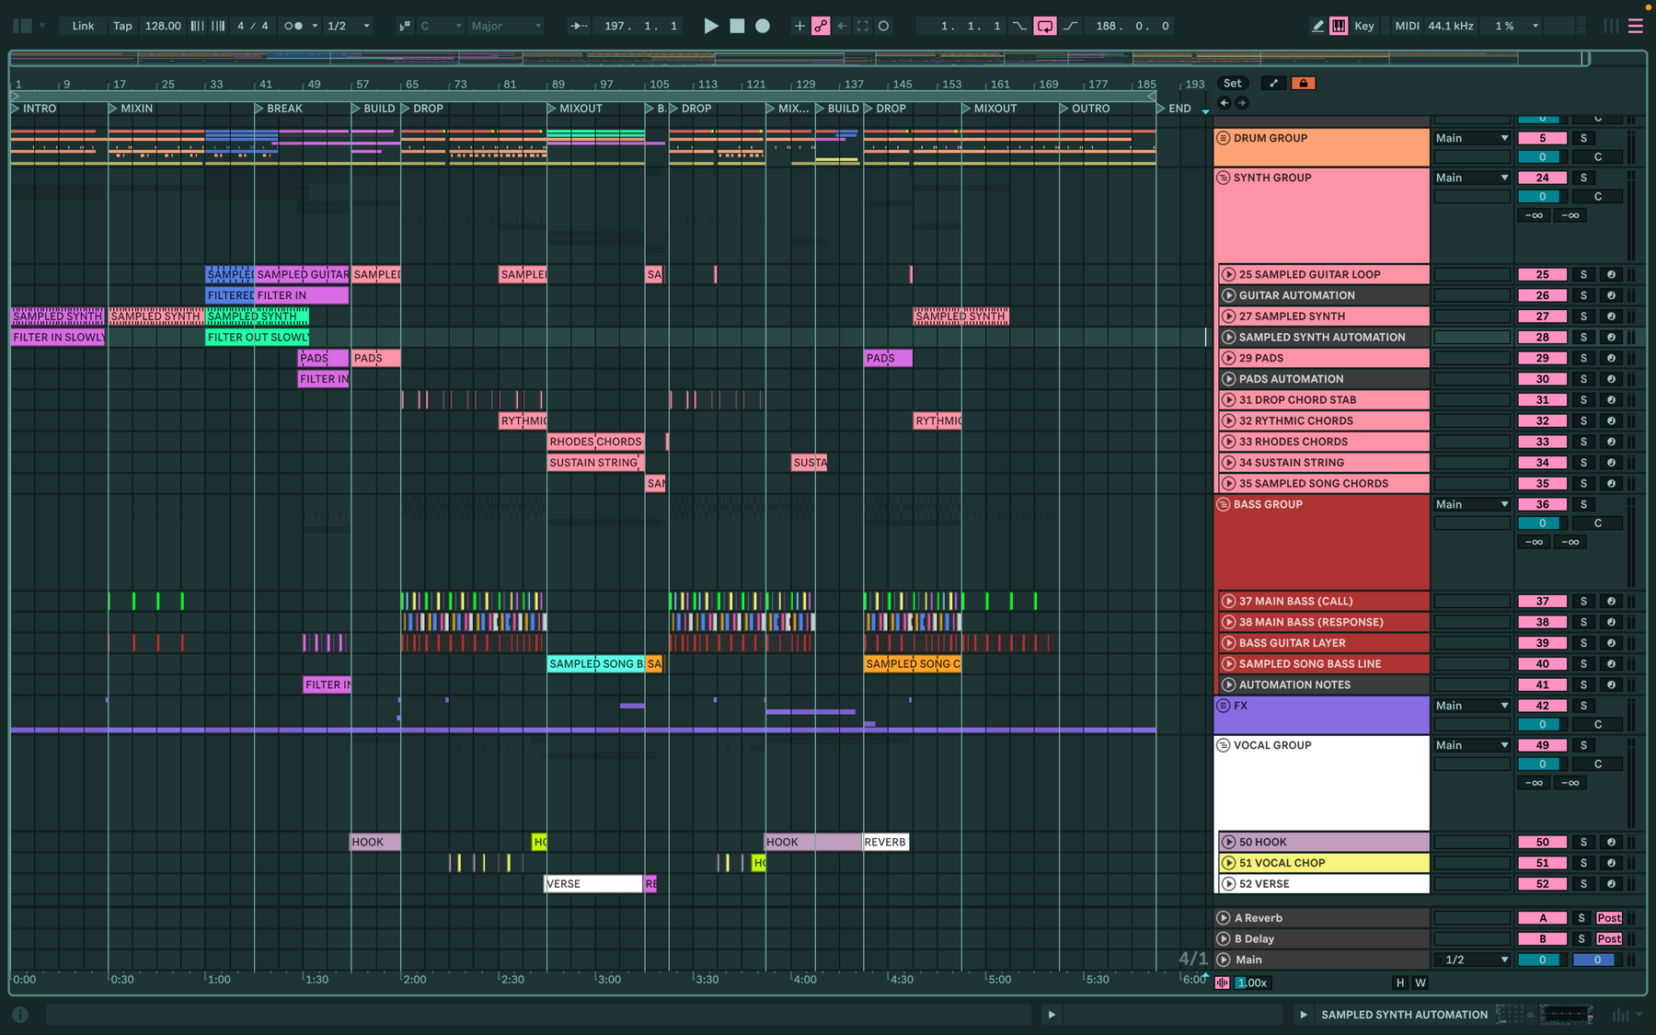
Task: Click the Link button
Action: pyautogui.click(x=83, y=26)
